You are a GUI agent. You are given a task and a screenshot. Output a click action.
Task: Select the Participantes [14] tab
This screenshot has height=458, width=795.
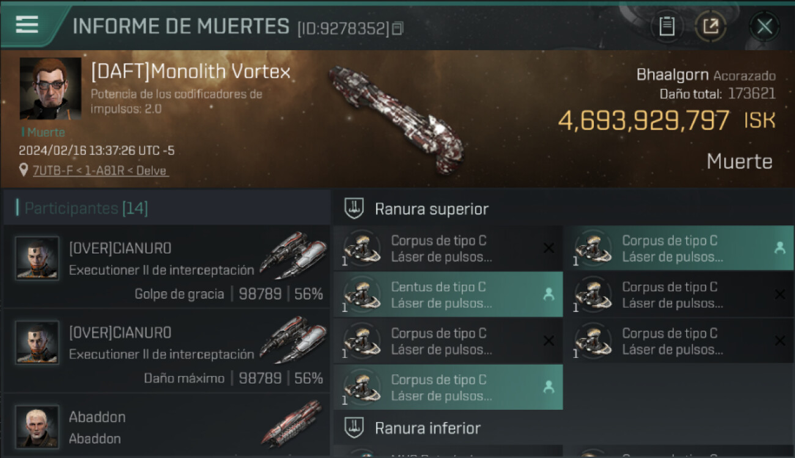(86, 208)
